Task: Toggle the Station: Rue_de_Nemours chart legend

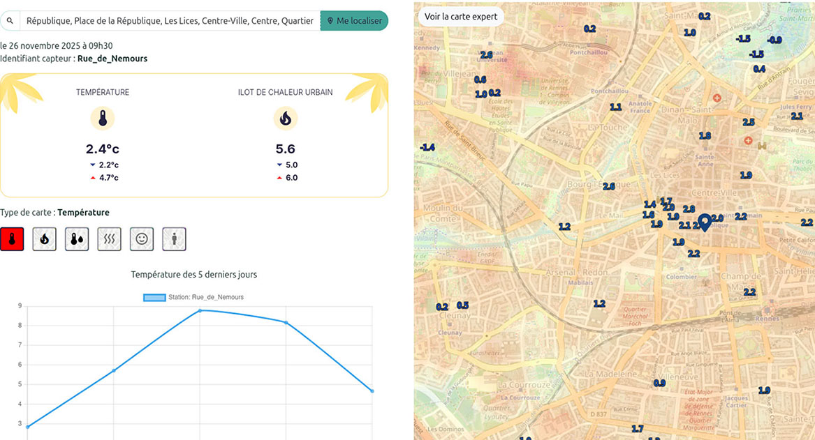Action: tap(193, 297)
